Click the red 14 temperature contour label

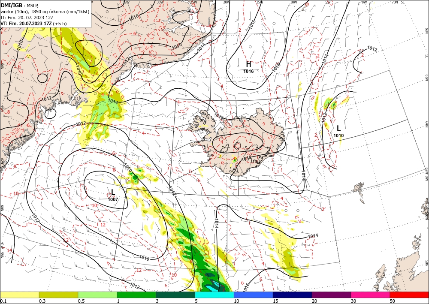pos(9,250)
